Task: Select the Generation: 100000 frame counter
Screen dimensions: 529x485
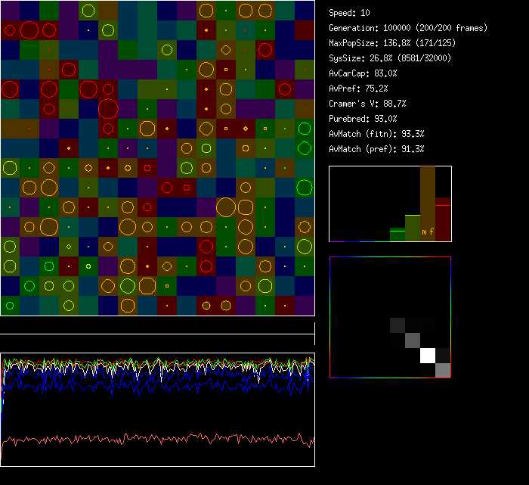Action: click(x=408, y=28)
